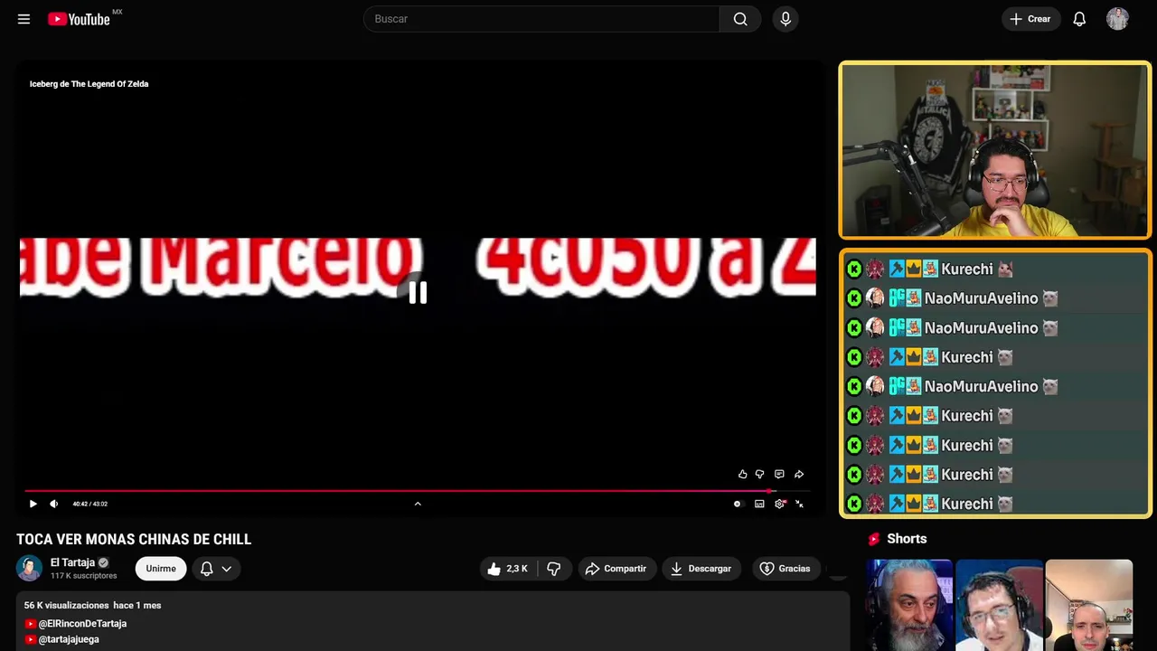Dislike the video below the player
Image resolution: width=1157 pixels, height=651 pixels.
point(554,569)
